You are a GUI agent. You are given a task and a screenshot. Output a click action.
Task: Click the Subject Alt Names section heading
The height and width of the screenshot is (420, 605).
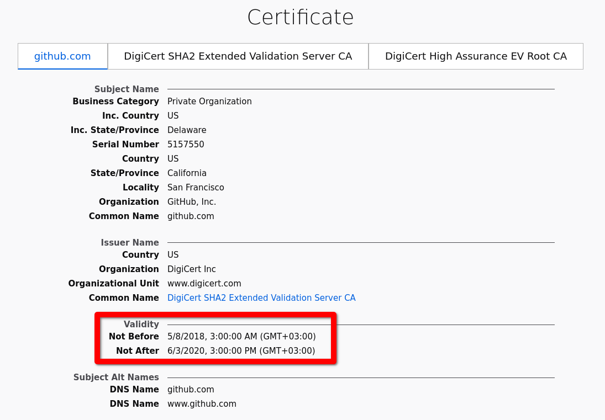(x=116, y=378)
